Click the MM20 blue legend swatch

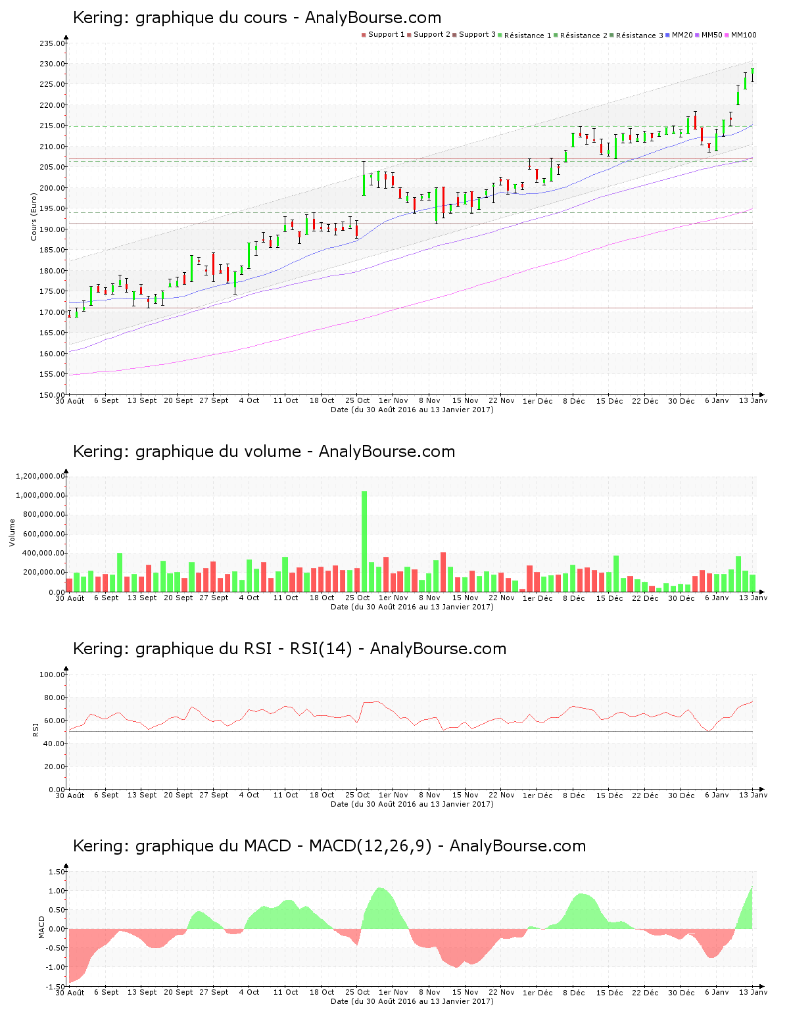click(667, 35)
